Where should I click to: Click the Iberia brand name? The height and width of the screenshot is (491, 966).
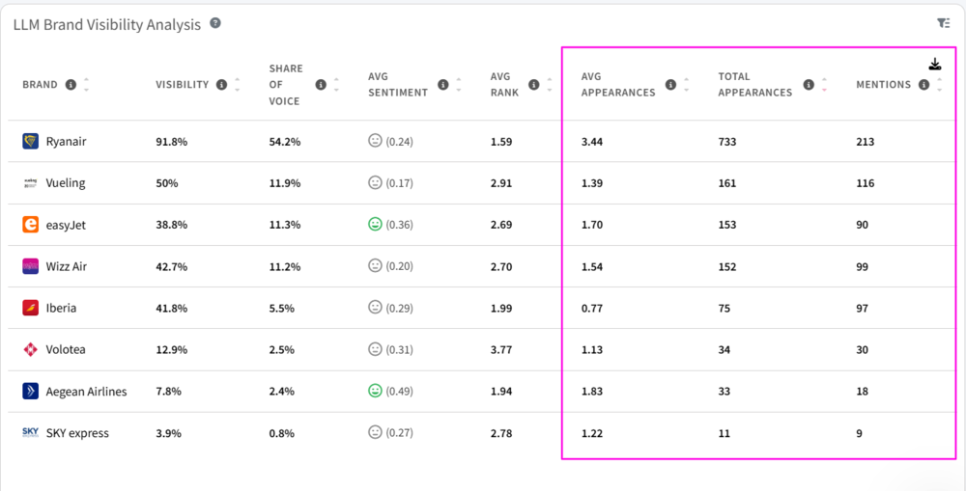click(61, 309)
